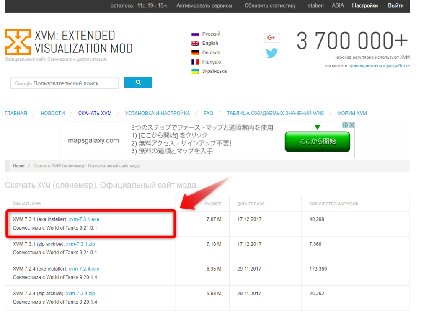Click XVM: EXTENDED VISUALIZATION MOD title
The height and width of the screenshot is (315, 429).
point(84,42)
